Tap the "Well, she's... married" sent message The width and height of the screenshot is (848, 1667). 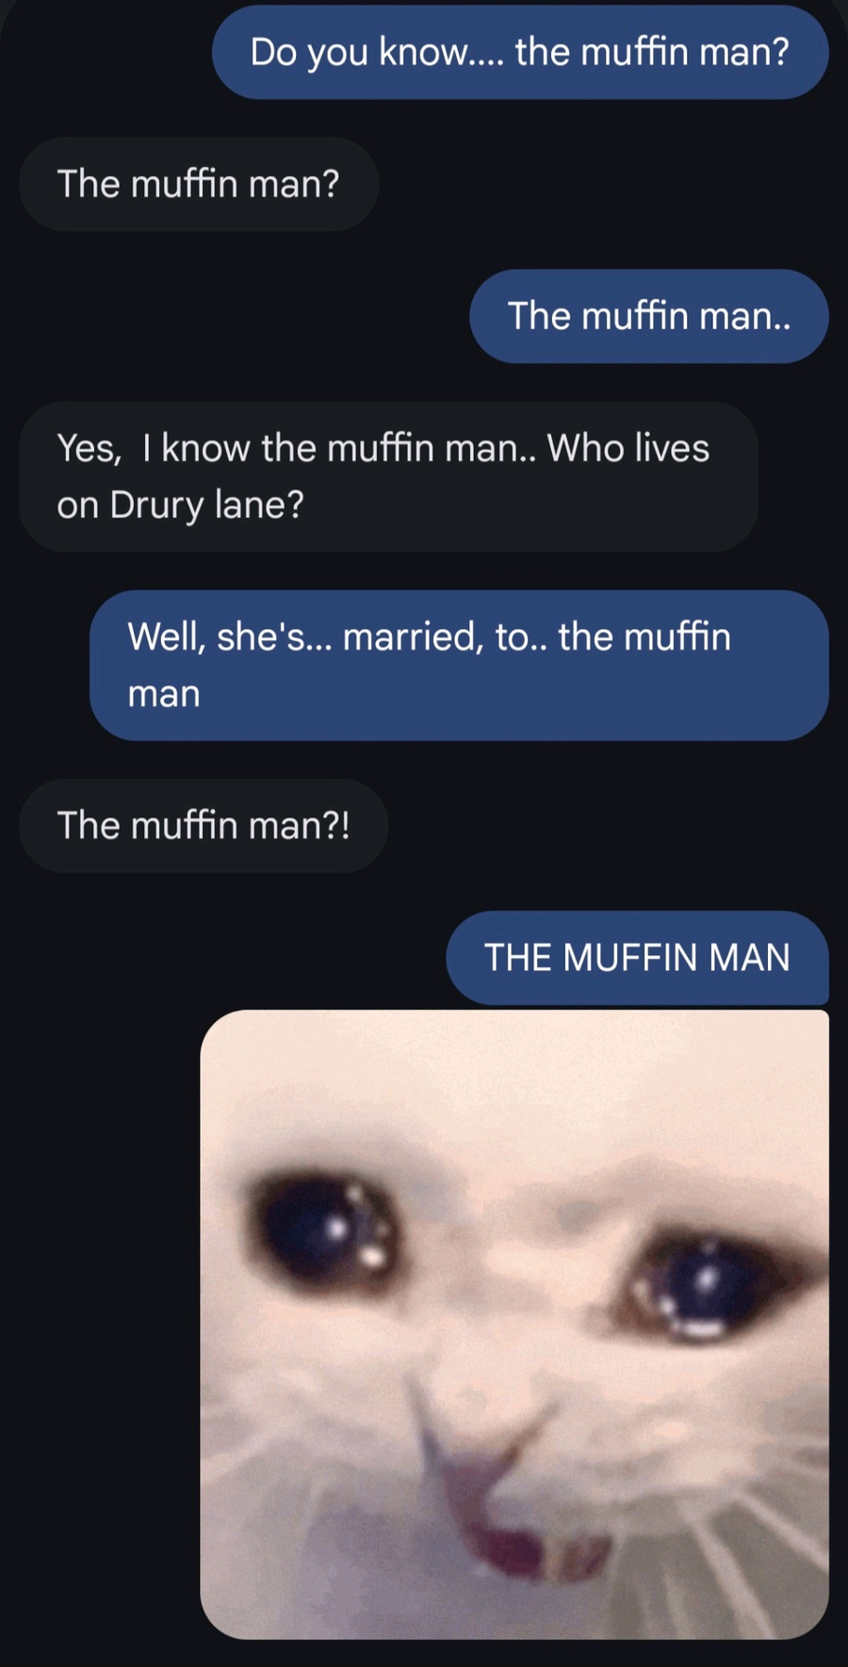(x=459, y=665)
